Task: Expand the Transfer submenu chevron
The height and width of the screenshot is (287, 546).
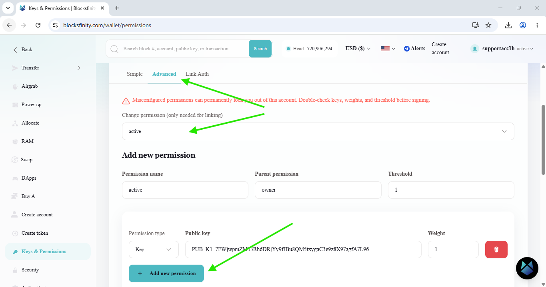Action: point(79,68)
